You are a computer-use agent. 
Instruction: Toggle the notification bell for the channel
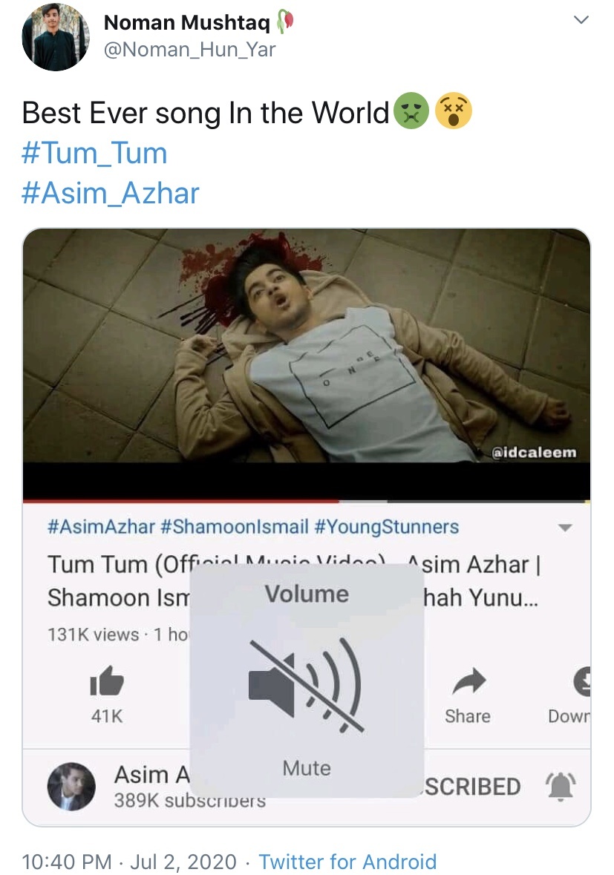(560, 787)
